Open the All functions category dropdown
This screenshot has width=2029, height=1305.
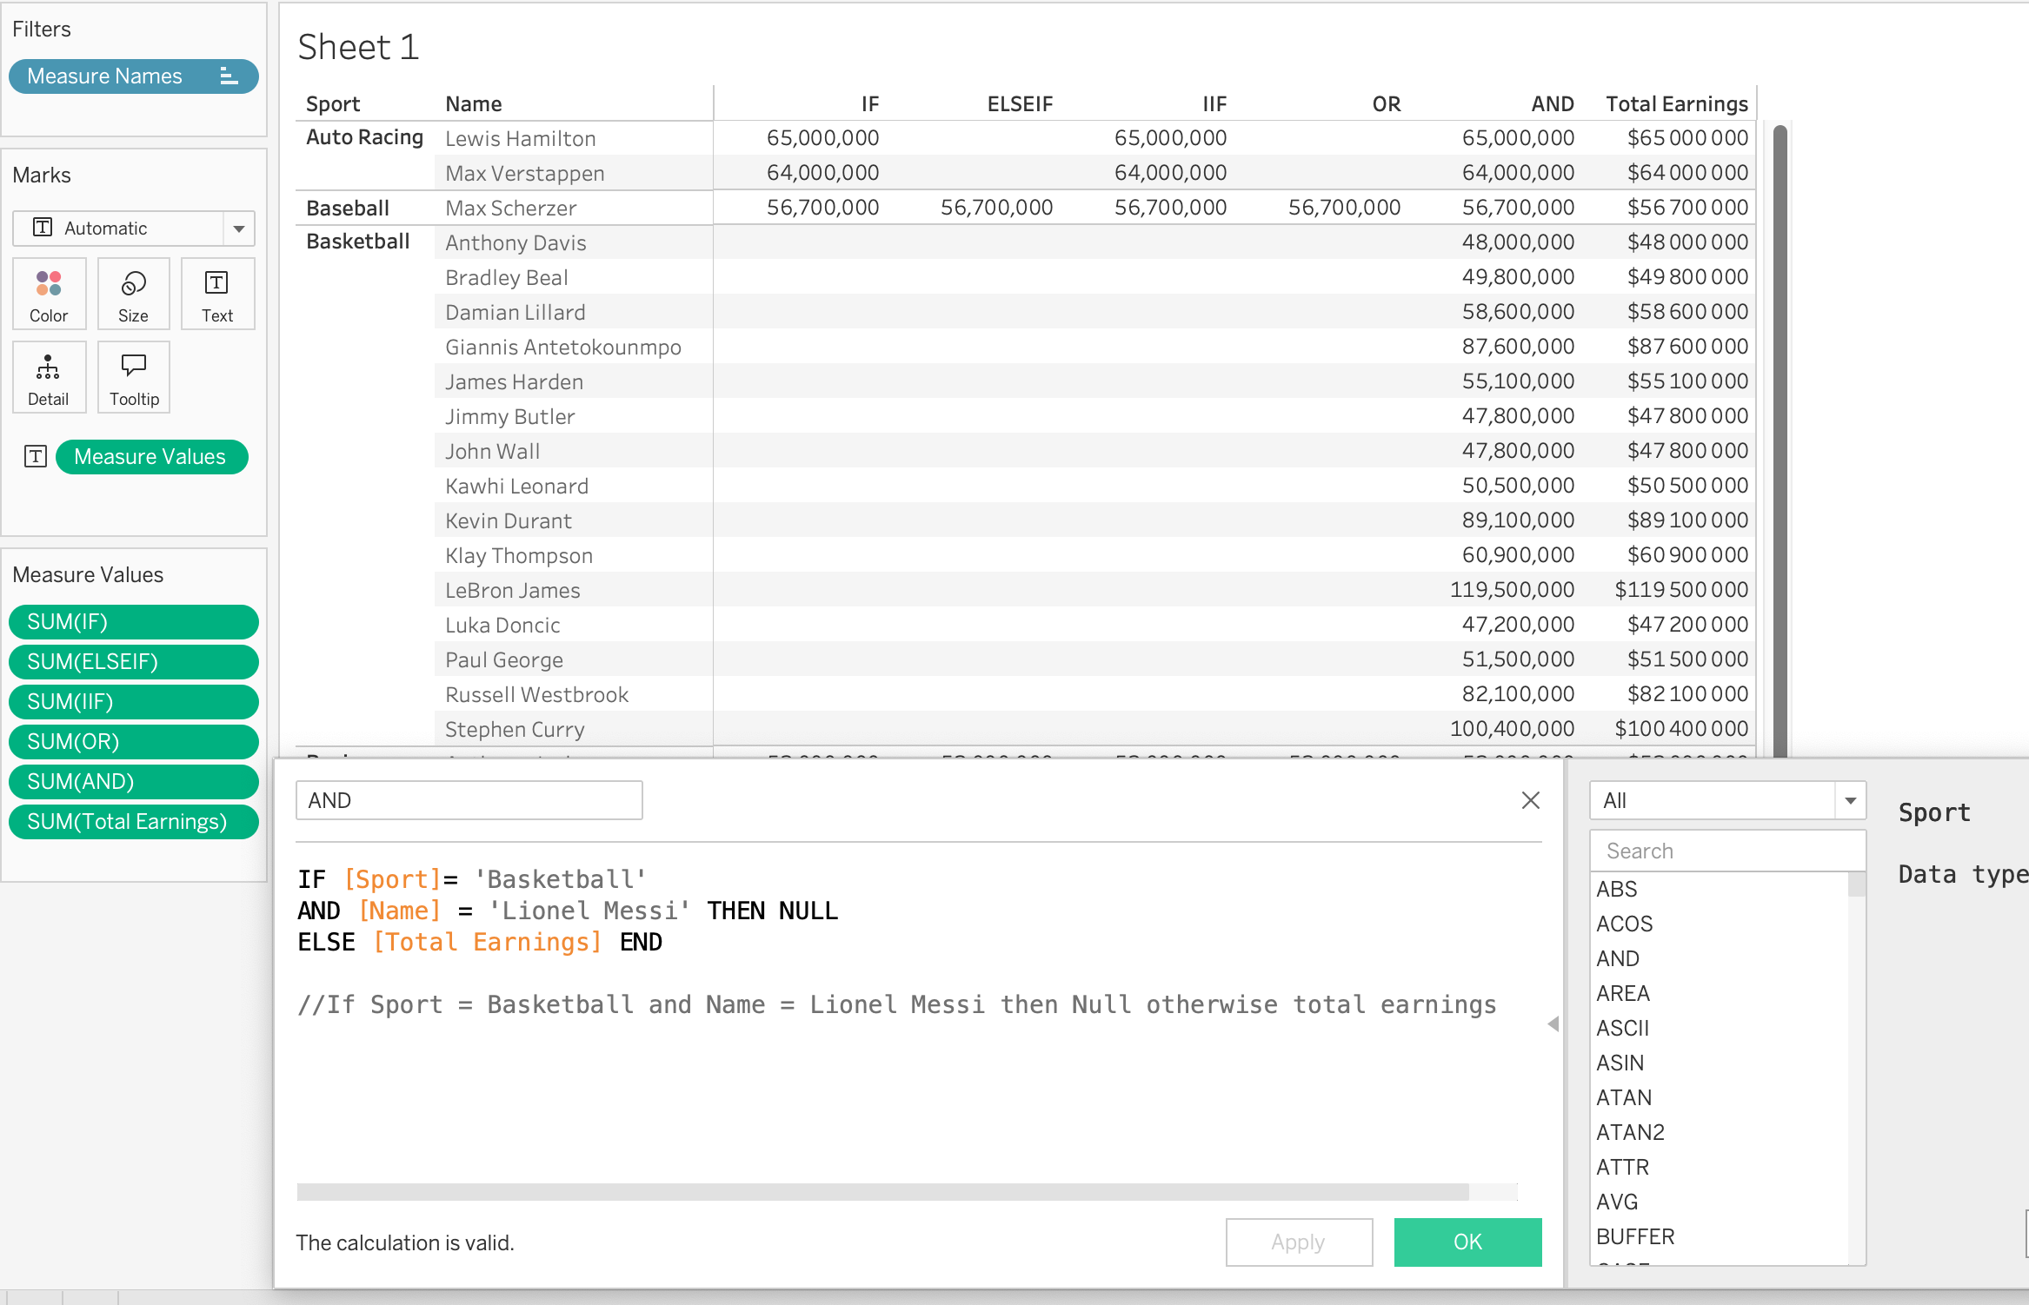[1850, 800]
